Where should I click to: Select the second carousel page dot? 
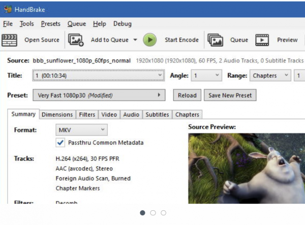coord(153,213)
